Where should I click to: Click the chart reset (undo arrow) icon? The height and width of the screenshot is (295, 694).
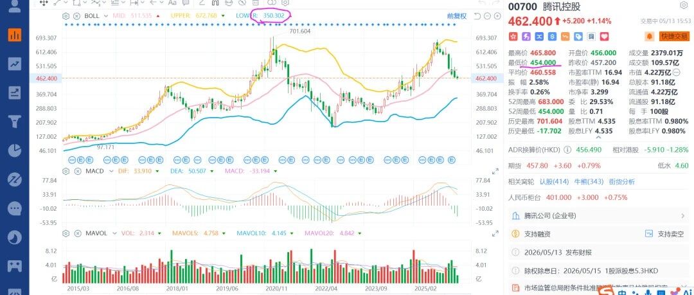pos(477,16)
